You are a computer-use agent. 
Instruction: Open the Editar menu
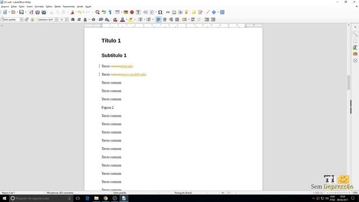coord(14,7)
